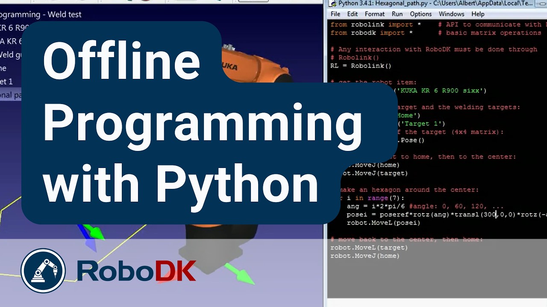The height and width of the screenshot is (307, 547).
Task: Open the Help menu in Python editor
Action: pos(478,14)
